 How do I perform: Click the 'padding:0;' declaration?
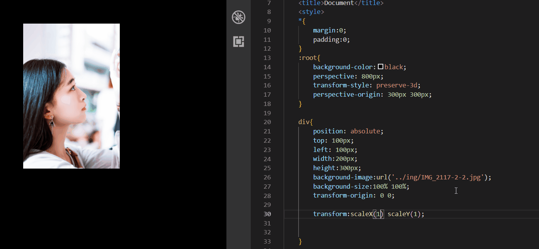[332, 39]
